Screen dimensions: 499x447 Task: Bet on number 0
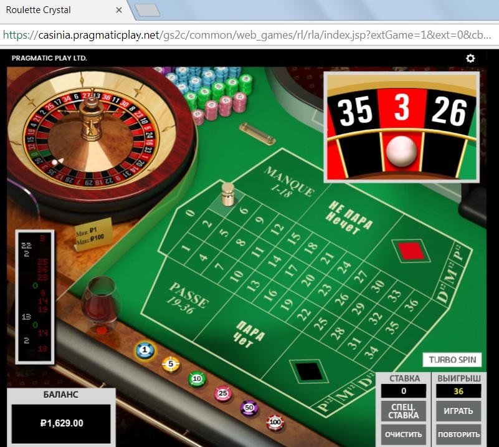[190, 213]
